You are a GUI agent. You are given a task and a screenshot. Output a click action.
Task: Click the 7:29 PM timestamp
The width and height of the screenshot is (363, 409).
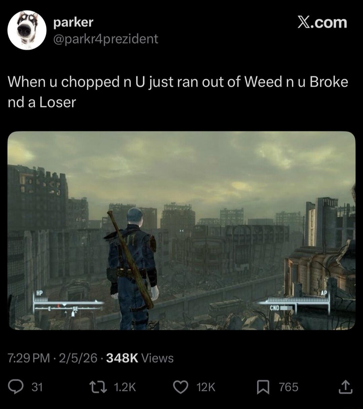pos(29,358)
